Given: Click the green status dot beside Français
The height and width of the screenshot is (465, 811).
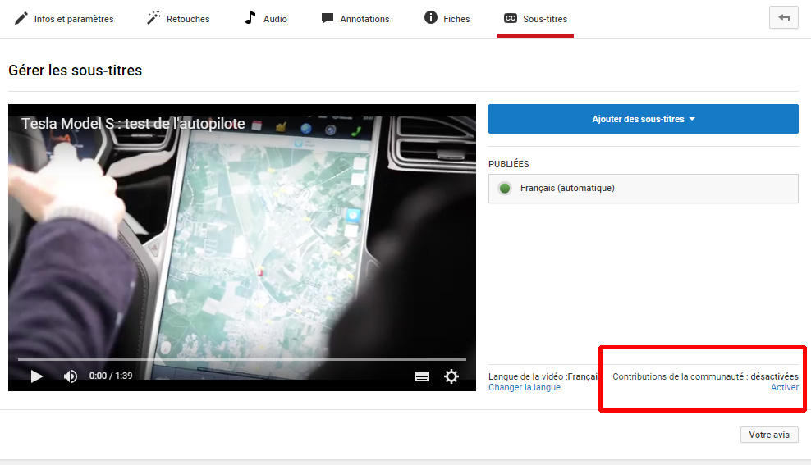Looking at the screenshot, I should [x=505, y=188].
